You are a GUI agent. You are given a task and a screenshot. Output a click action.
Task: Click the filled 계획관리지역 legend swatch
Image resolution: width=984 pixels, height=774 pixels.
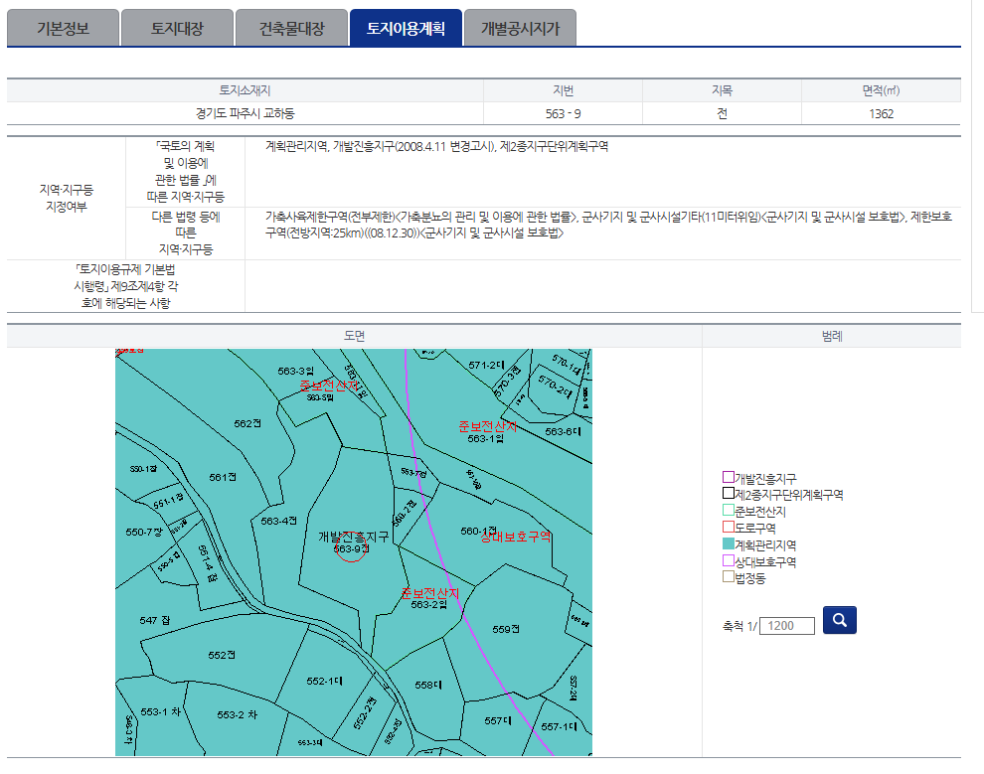coord(728,544)
